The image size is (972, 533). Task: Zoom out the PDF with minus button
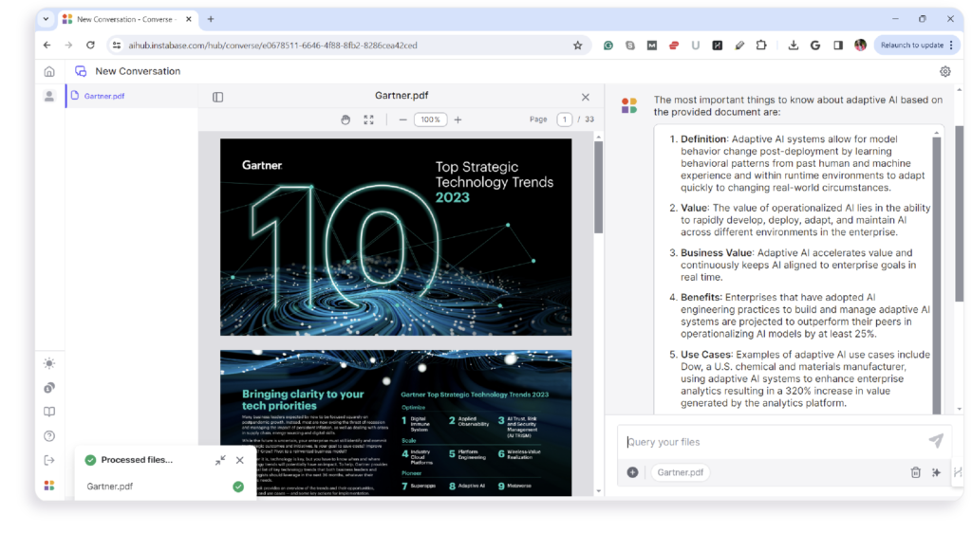pyautogui.click(x=402, y=119)
